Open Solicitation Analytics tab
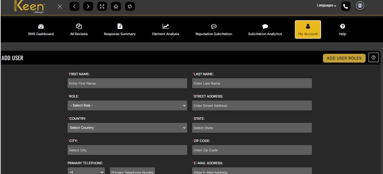 tap(265, 30)
